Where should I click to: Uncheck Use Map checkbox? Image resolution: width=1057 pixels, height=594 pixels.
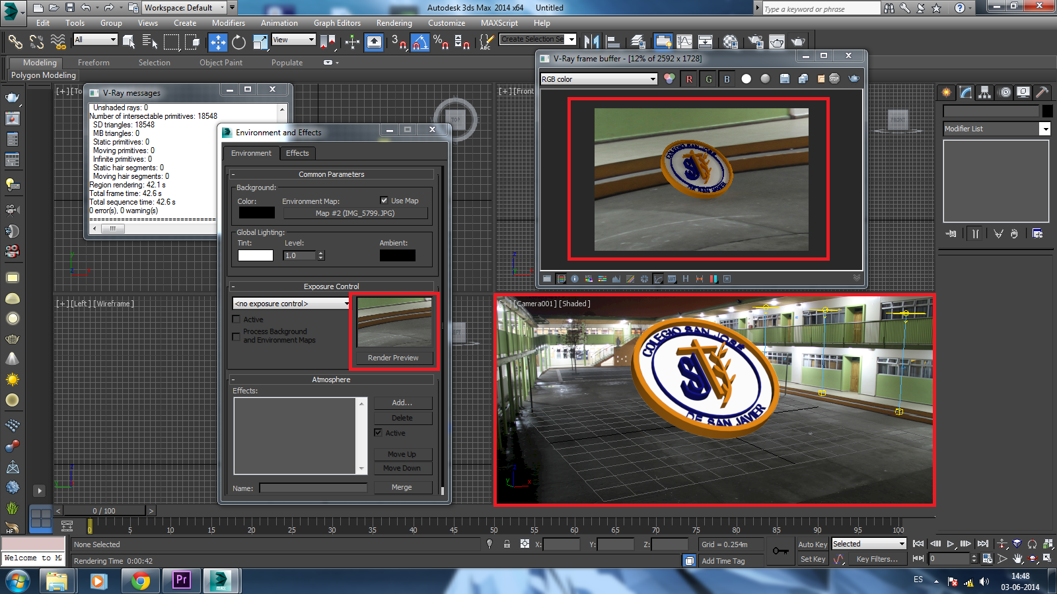[384, 201]
